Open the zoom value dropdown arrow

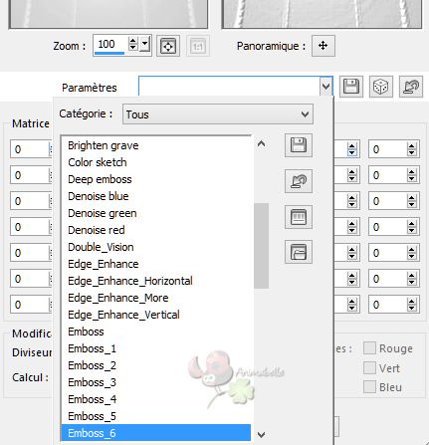(145, 45)
